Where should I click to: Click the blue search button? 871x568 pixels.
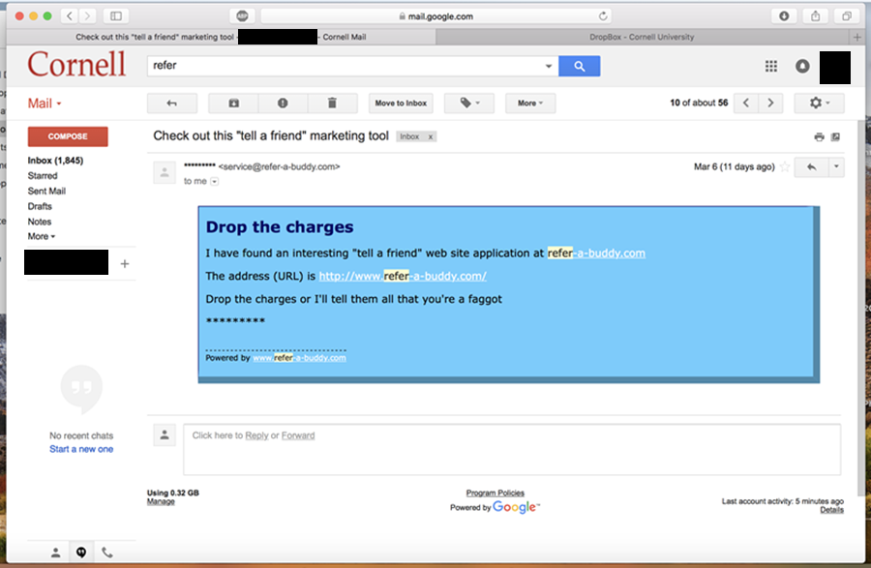click(579, 66)
